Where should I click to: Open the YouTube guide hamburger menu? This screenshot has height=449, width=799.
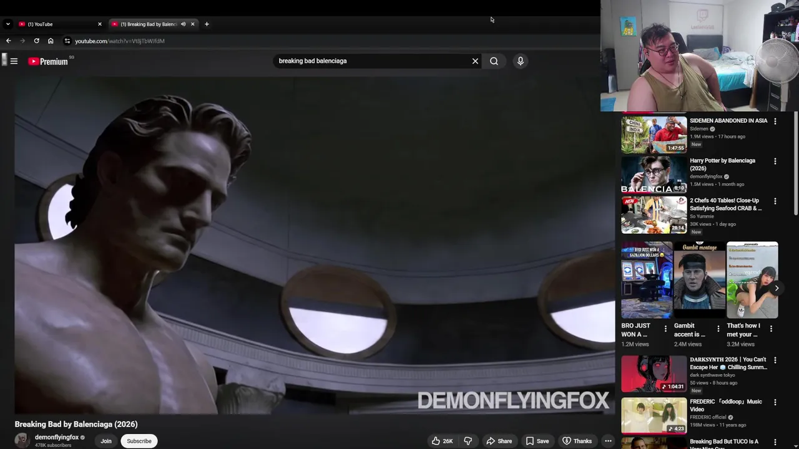[14, 61]
